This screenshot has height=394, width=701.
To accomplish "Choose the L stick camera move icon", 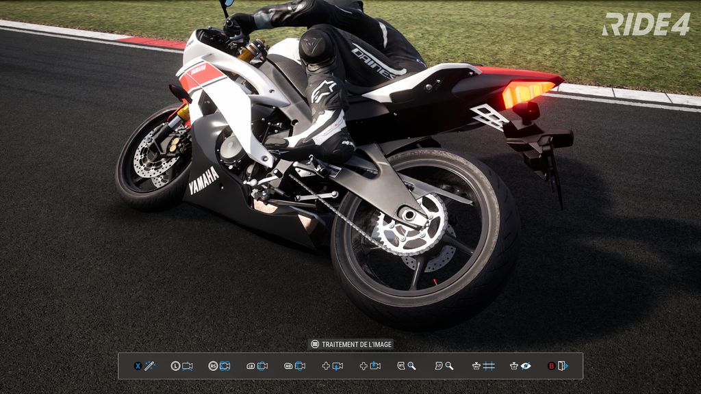I will (x=188, y=366).
